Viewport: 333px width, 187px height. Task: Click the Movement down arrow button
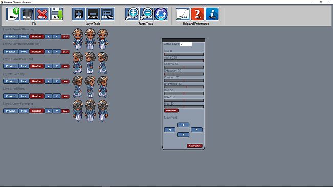(x=183, y=135)
